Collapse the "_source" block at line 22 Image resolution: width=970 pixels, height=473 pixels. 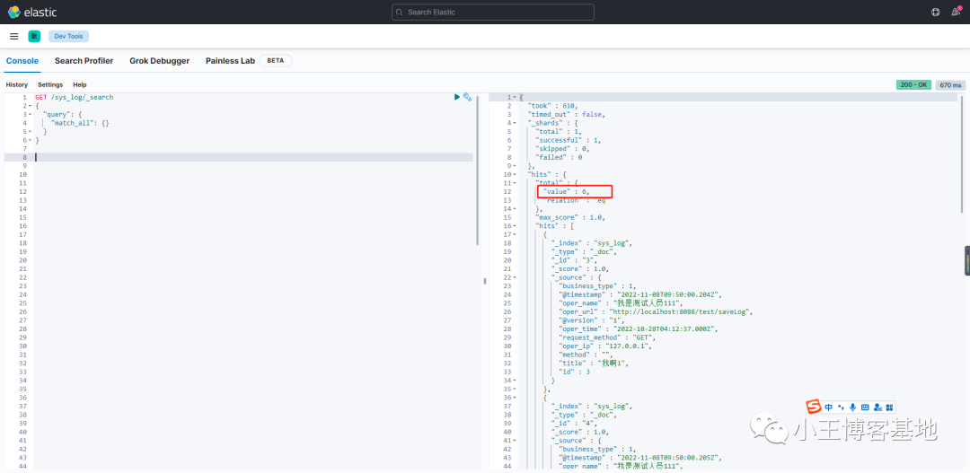pyautogui.click(x=512, y=277)
